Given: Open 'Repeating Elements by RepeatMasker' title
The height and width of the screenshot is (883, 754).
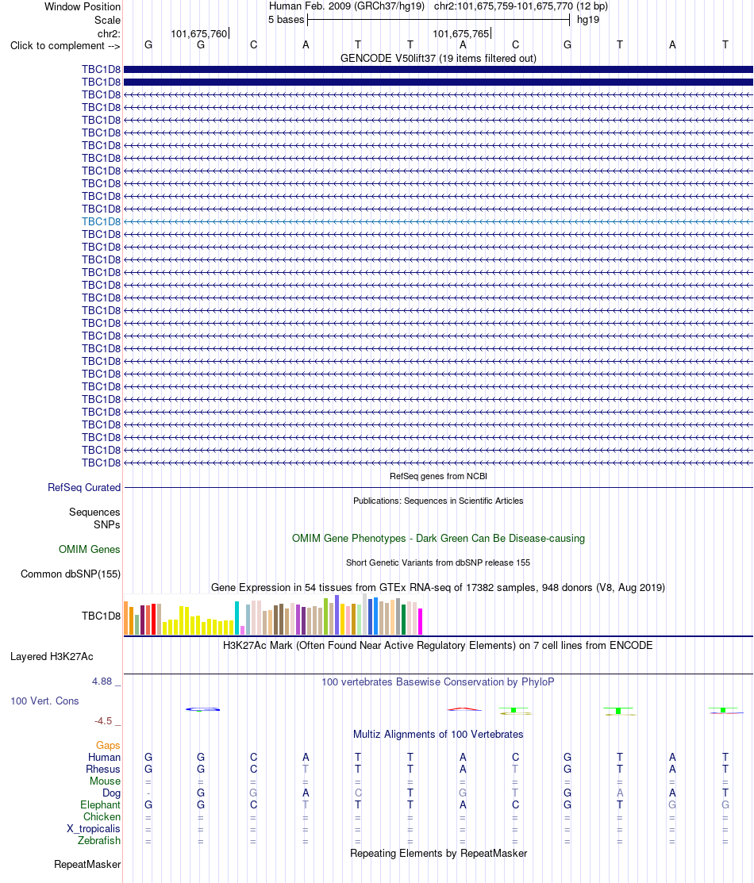Looking at the screenshot, I should [438, 853].
